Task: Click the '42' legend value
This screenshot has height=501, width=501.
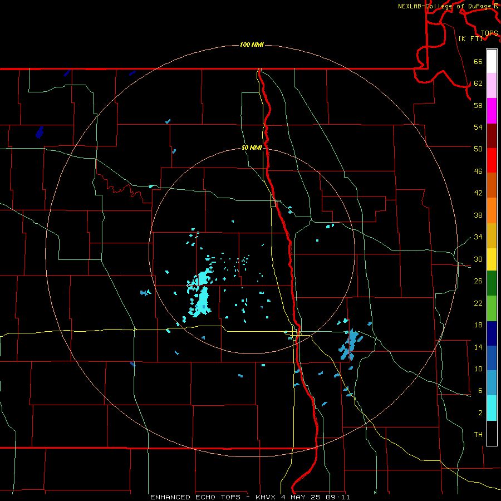Action: pos(478,193)
